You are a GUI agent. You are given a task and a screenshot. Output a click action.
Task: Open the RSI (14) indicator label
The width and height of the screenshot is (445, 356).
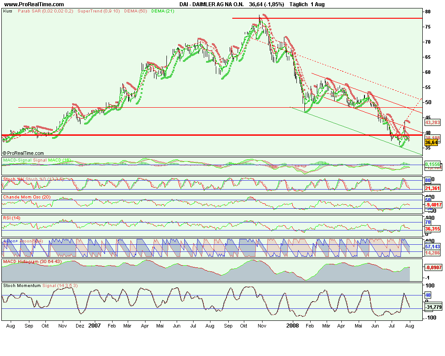point(12,218)
